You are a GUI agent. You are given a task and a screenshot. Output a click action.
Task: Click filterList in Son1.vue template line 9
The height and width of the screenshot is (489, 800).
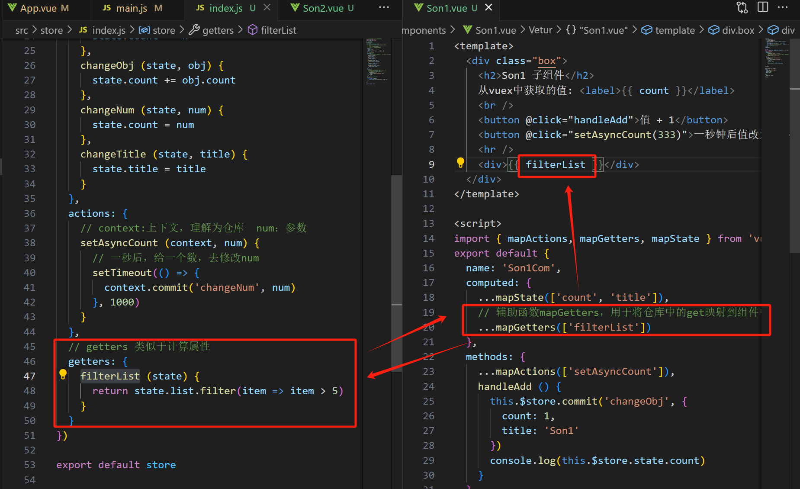[x=555, y=164]
